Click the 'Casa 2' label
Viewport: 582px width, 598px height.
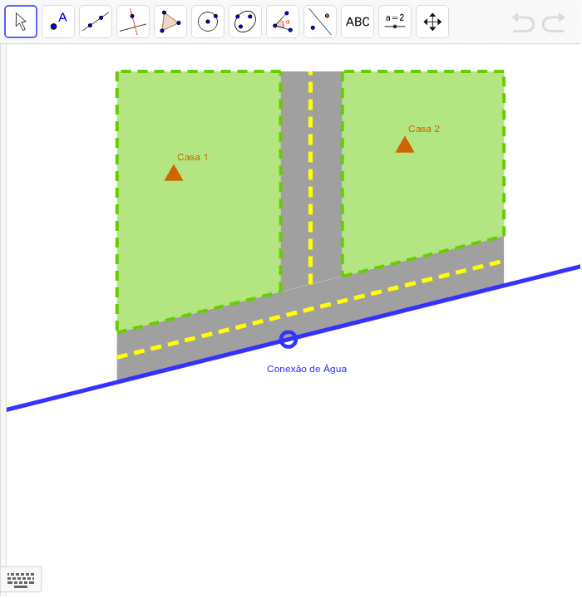[424, 129]
